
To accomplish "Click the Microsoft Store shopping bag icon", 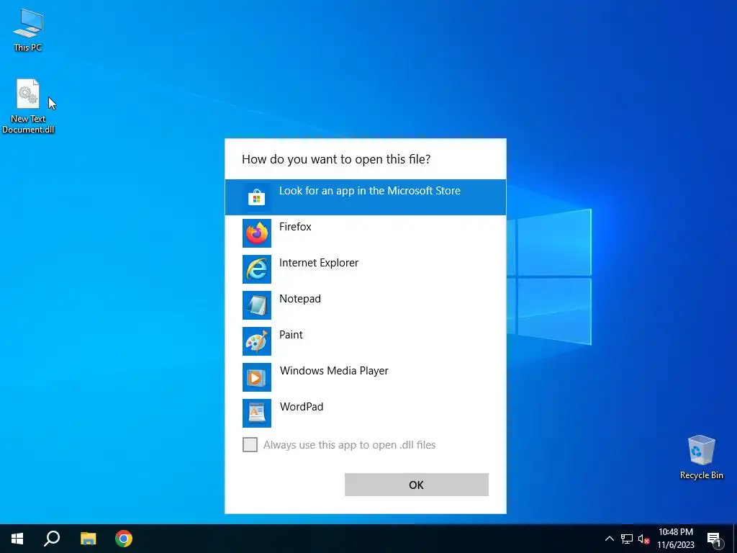I will pos(257,197).
